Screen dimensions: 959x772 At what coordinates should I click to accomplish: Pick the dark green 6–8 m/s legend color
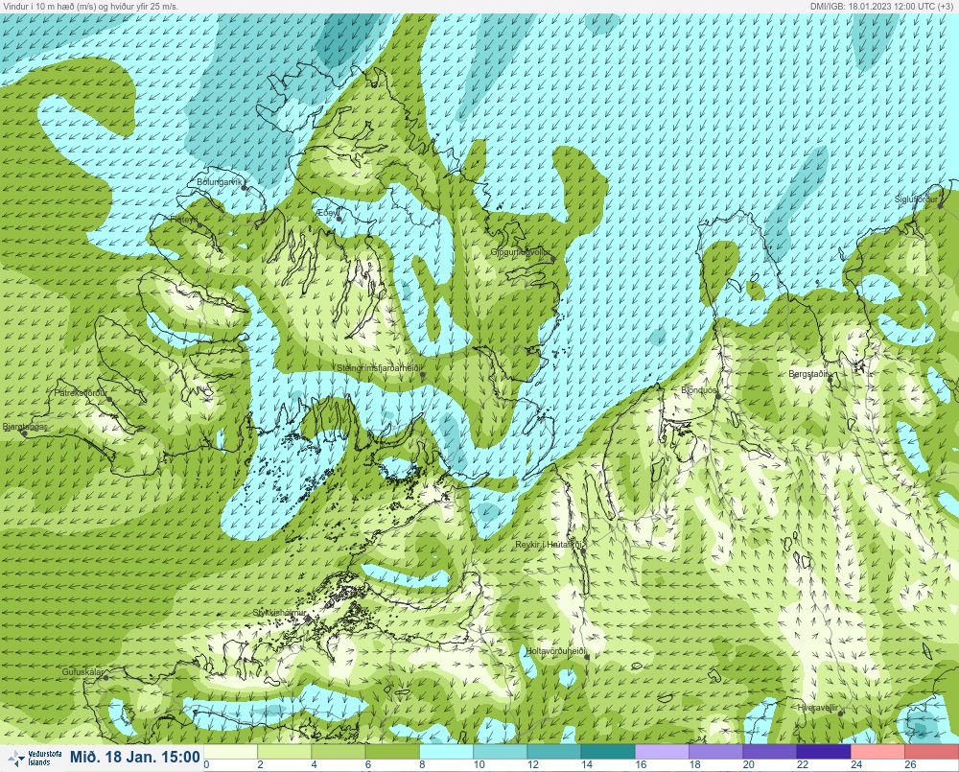[392, 751]
